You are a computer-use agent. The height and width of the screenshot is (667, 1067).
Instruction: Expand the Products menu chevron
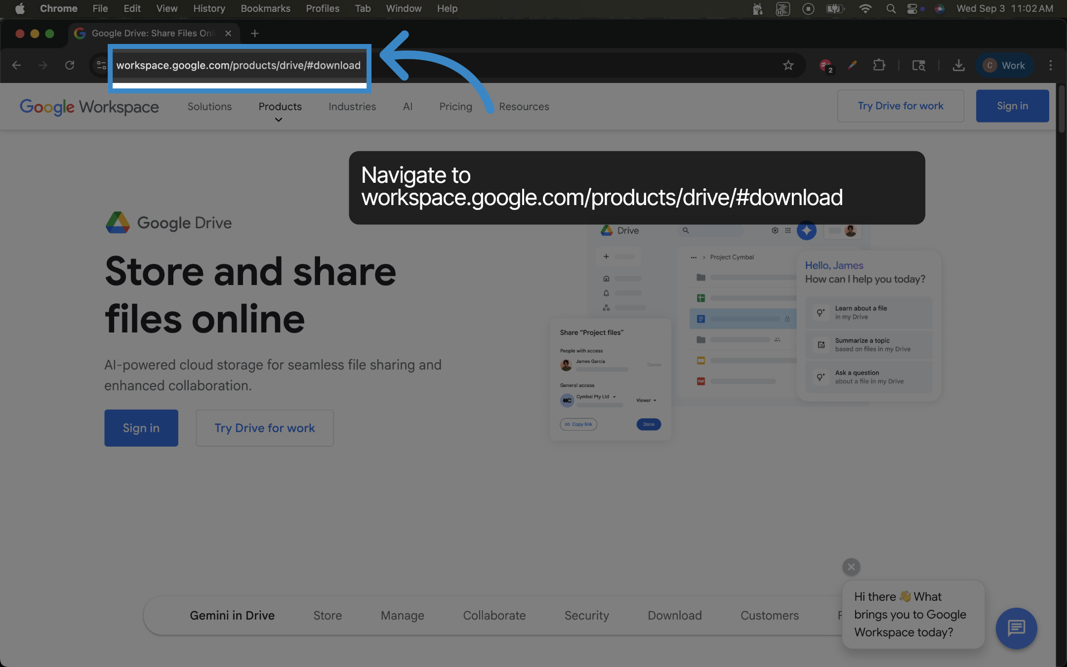click(279, 120)
